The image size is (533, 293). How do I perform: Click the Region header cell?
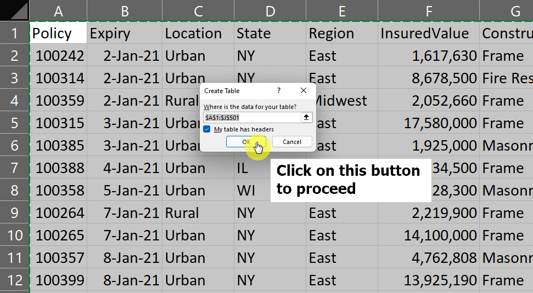pos(342,33)
